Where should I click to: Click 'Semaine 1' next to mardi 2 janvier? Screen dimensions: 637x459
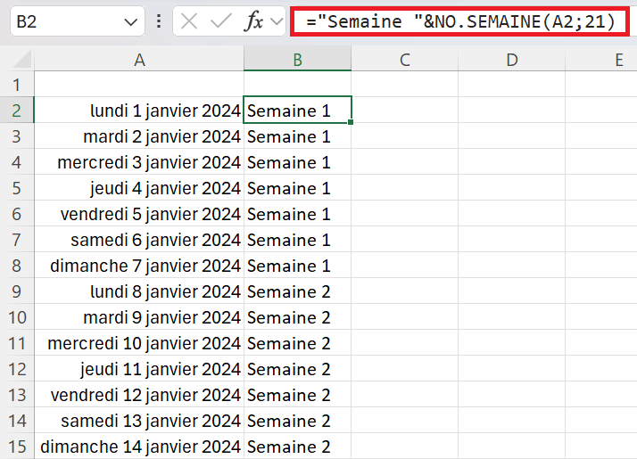297,136
